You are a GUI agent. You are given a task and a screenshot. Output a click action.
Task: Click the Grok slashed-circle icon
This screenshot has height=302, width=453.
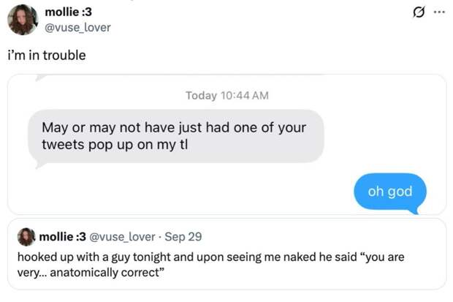coord(419,12)
